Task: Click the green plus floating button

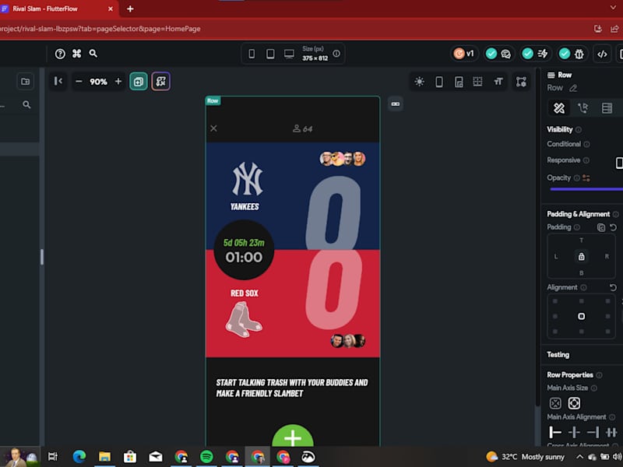Action: 293,436
